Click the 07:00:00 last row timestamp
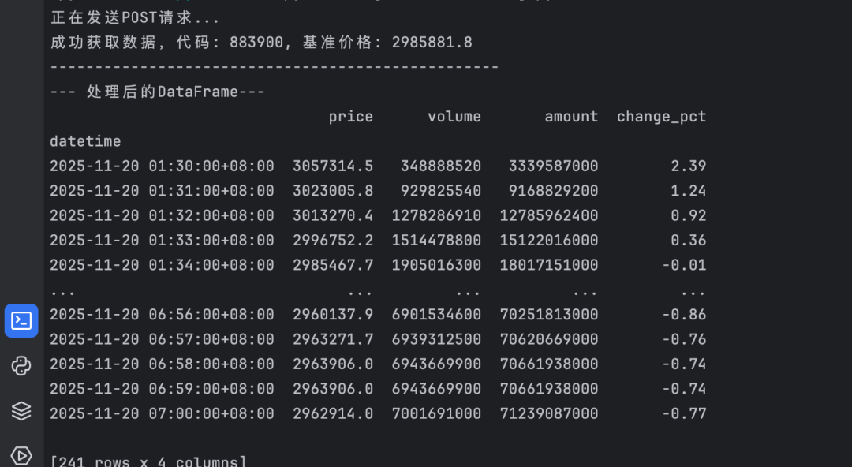852x467 pixels. tap(162, 413)
